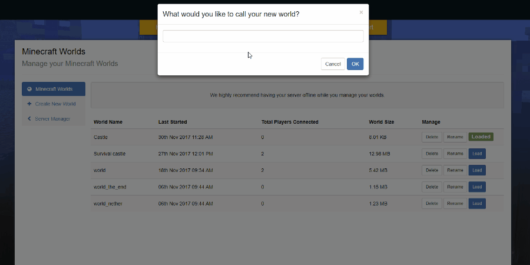The width and height of the screenshot is (530, 265).
Task: Click the 5.42 MB world size
Action: pyautogui.click(x=378, y=170)
